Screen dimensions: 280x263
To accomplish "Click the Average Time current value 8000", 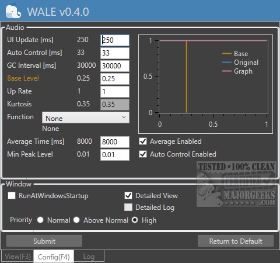I will (x=85, y=141).
